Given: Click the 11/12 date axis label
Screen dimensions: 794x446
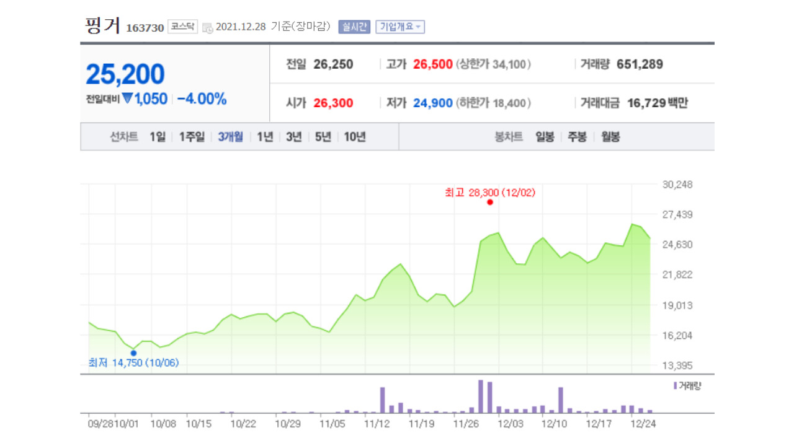Looking at the screenshot, I should click(377, 424).
